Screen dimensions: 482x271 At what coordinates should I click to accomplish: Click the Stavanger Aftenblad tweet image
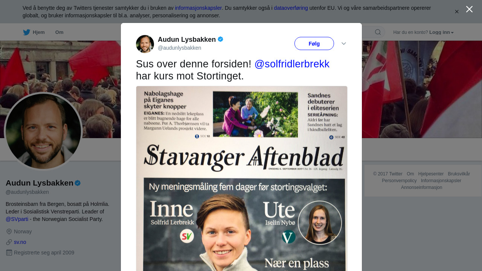(x=242, y=178)
